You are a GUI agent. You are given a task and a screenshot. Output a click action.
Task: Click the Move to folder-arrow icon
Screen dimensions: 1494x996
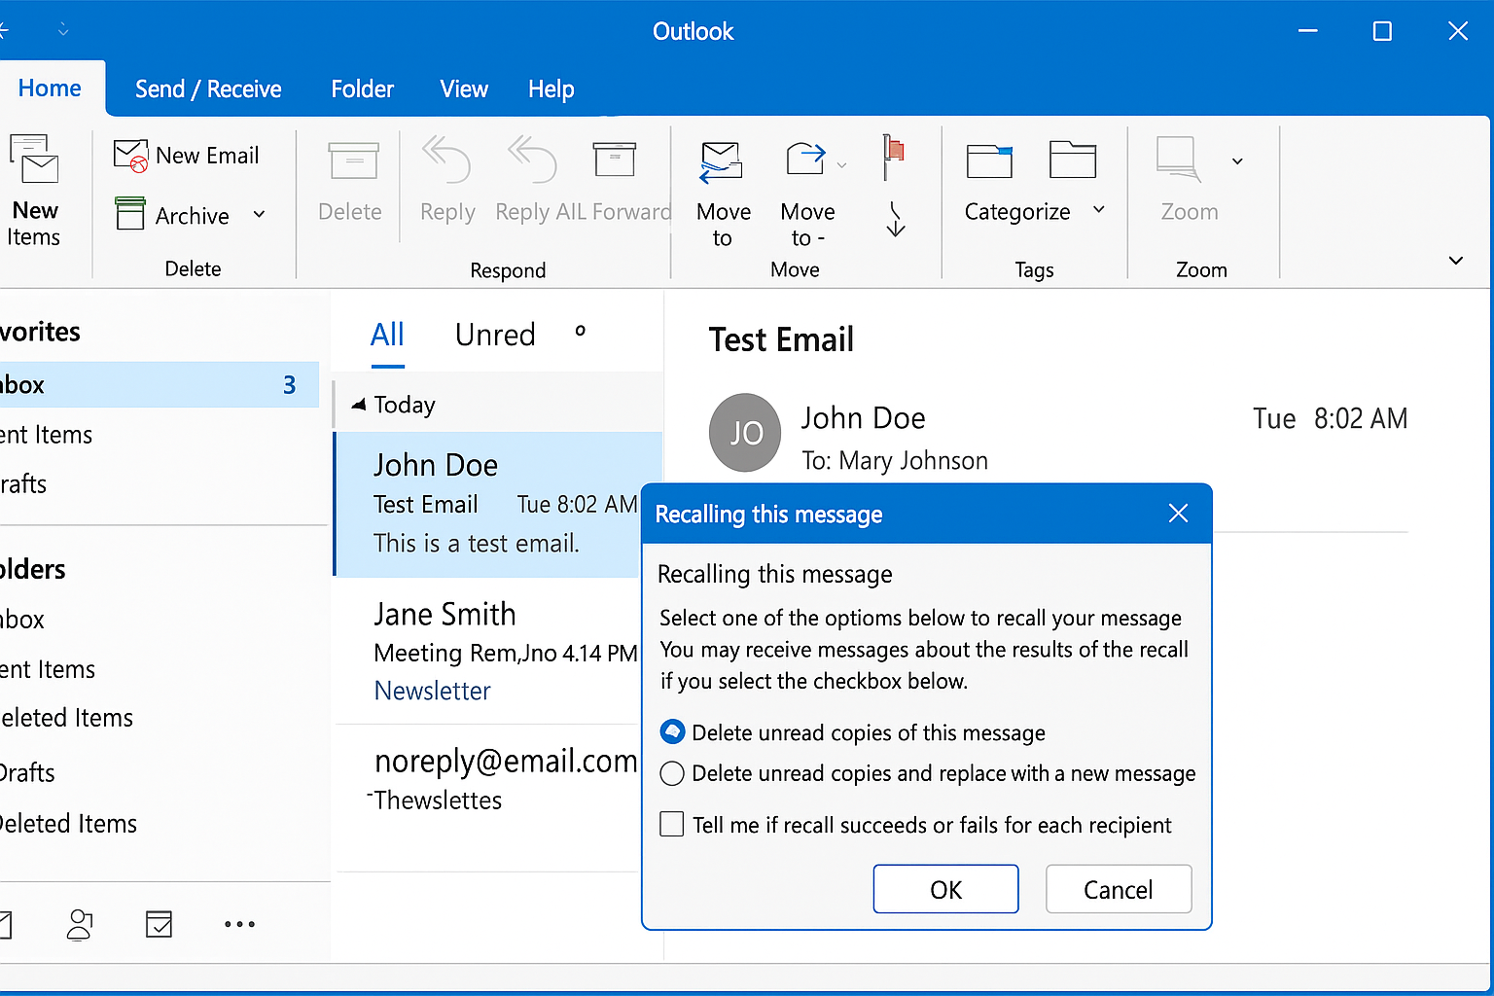coord(806,159)
